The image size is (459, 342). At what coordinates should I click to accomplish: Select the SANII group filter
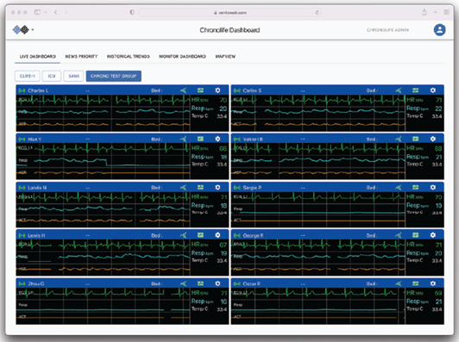point(73,76)
